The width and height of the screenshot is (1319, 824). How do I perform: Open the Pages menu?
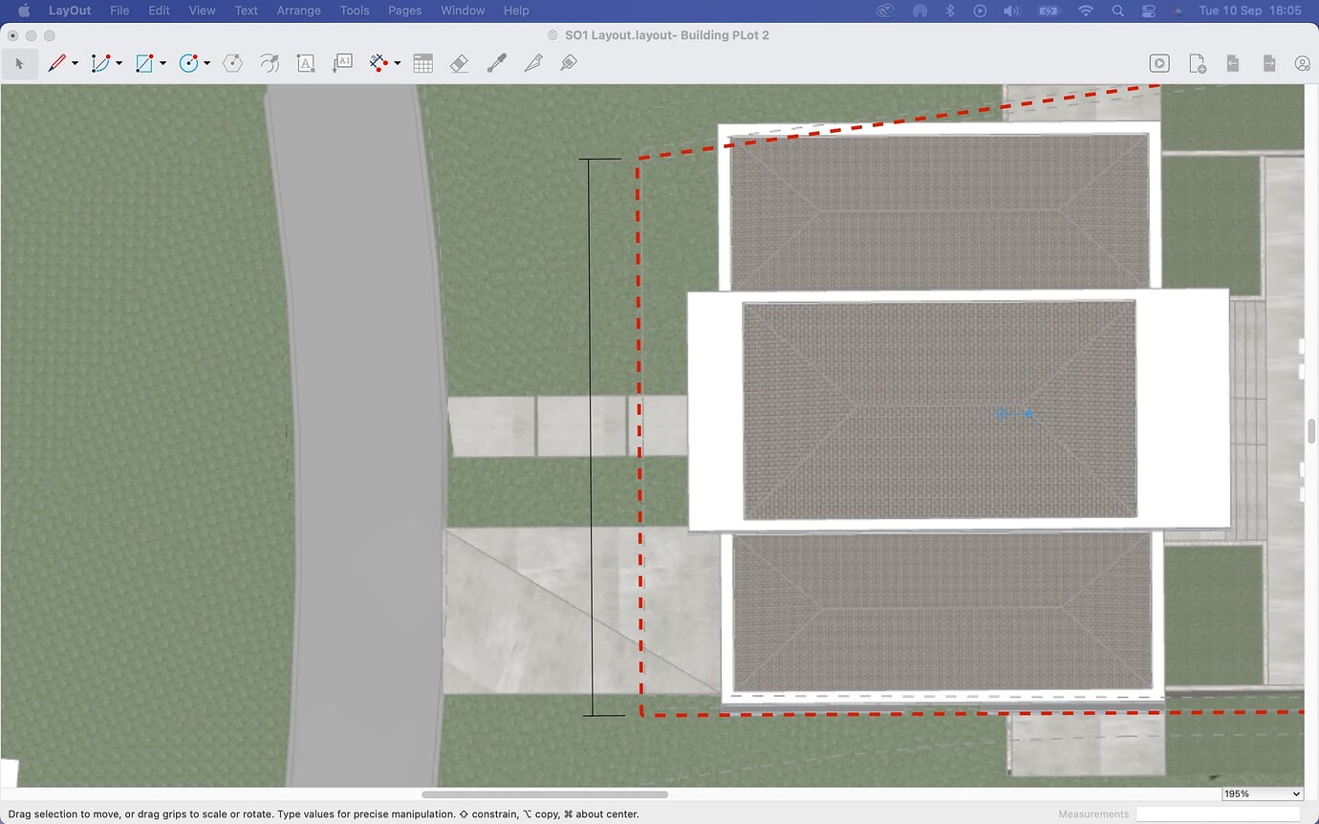(x=404, y=11)
